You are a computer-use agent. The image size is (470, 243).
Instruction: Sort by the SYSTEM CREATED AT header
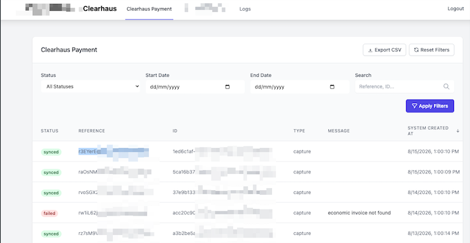(428, 131)
